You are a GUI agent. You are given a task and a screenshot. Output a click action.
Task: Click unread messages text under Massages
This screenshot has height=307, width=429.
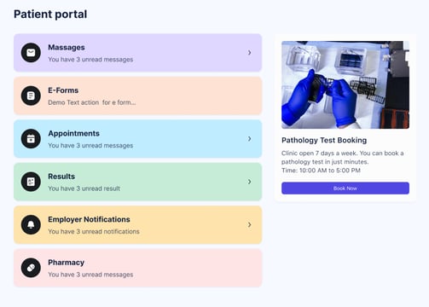(x=90, y=60)
